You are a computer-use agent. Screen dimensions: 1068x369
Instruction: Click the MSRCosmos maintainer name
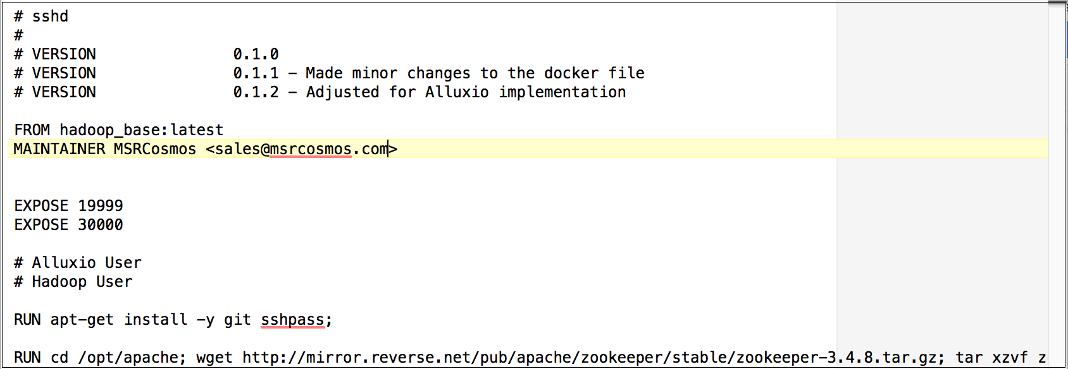[155, 149]
